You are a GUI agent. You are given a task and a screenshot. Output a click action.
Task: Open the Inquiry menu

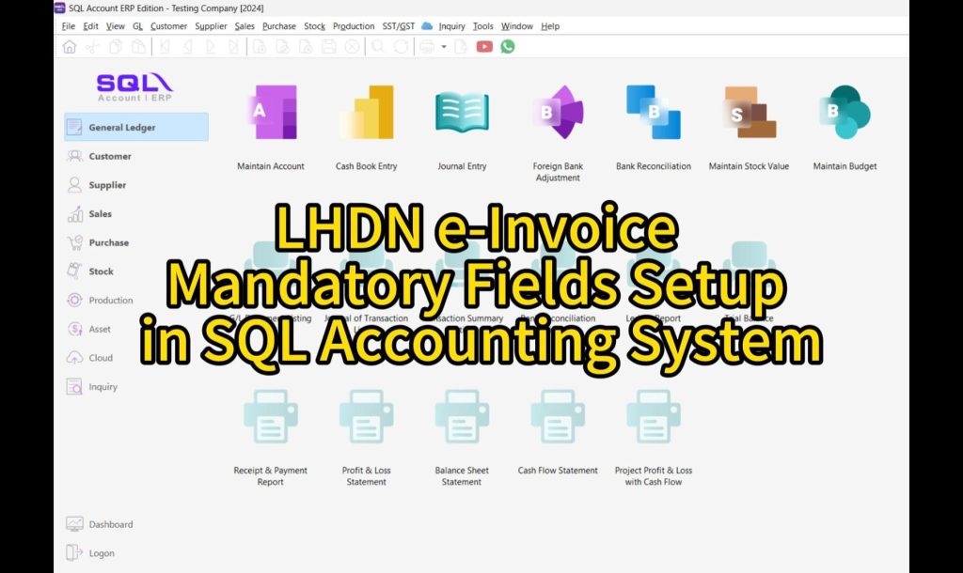[x=452, y=26]
